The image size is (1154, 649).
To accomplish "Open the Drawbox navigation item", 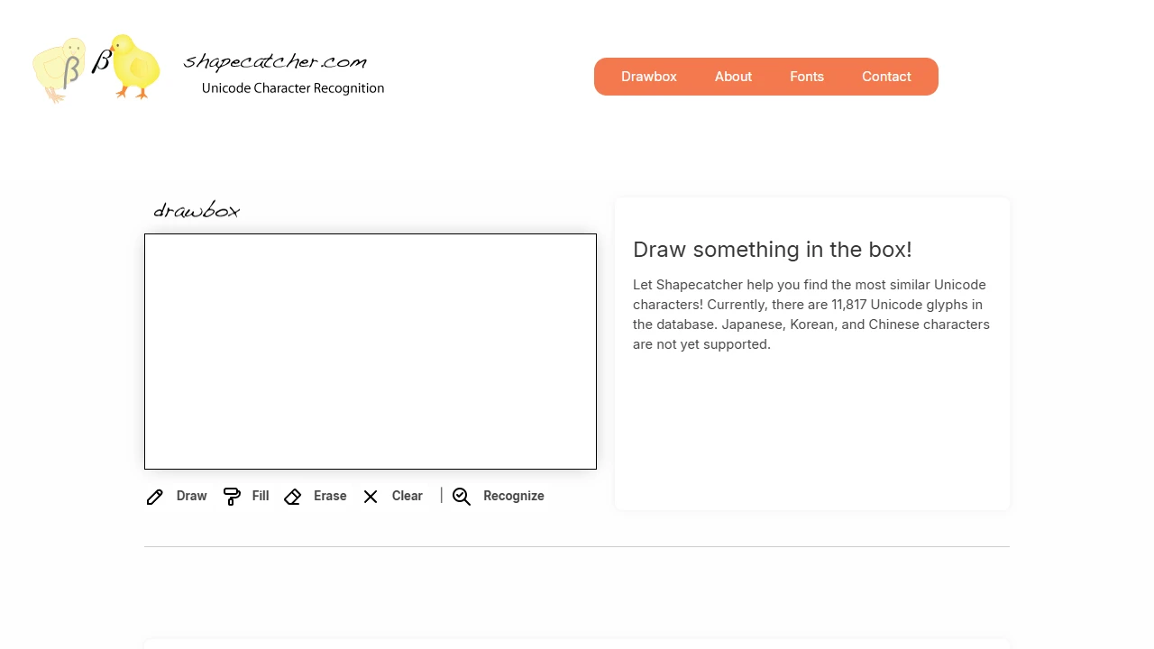I will [x=649, y=77].
